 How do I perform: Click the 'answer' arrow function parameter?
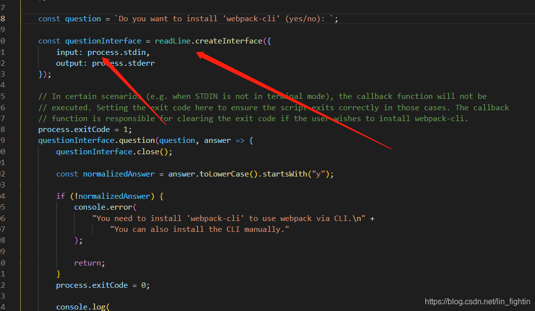[x=217, y=140]
